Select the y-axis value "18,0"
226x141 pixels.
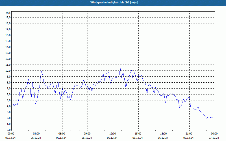[8, 23]
